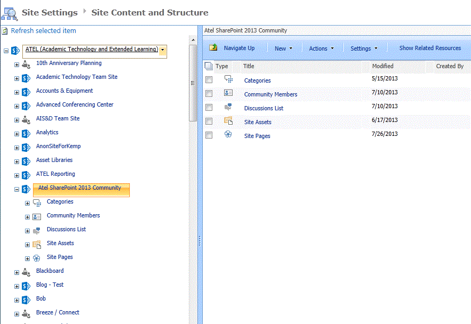Click Navigate Up in the toolbar
The height and width of the screenshot is (324, 471).
(239, 48)
